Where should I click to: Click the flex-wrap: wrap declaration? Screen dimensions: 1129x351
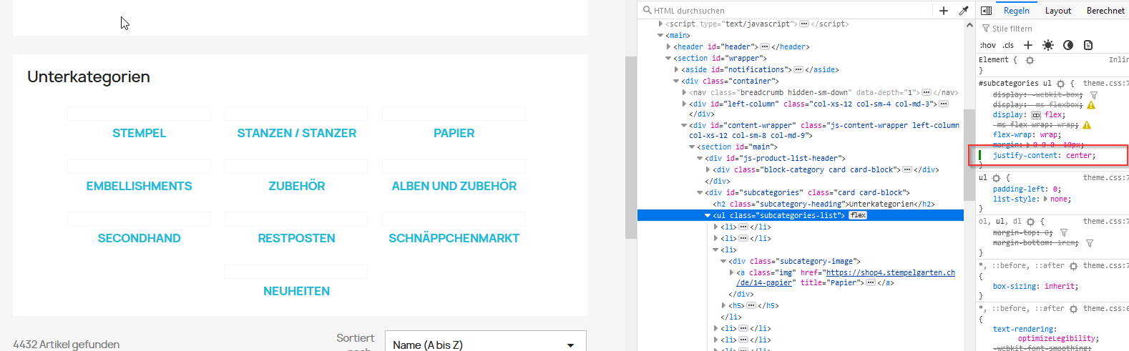point(1027,134)
